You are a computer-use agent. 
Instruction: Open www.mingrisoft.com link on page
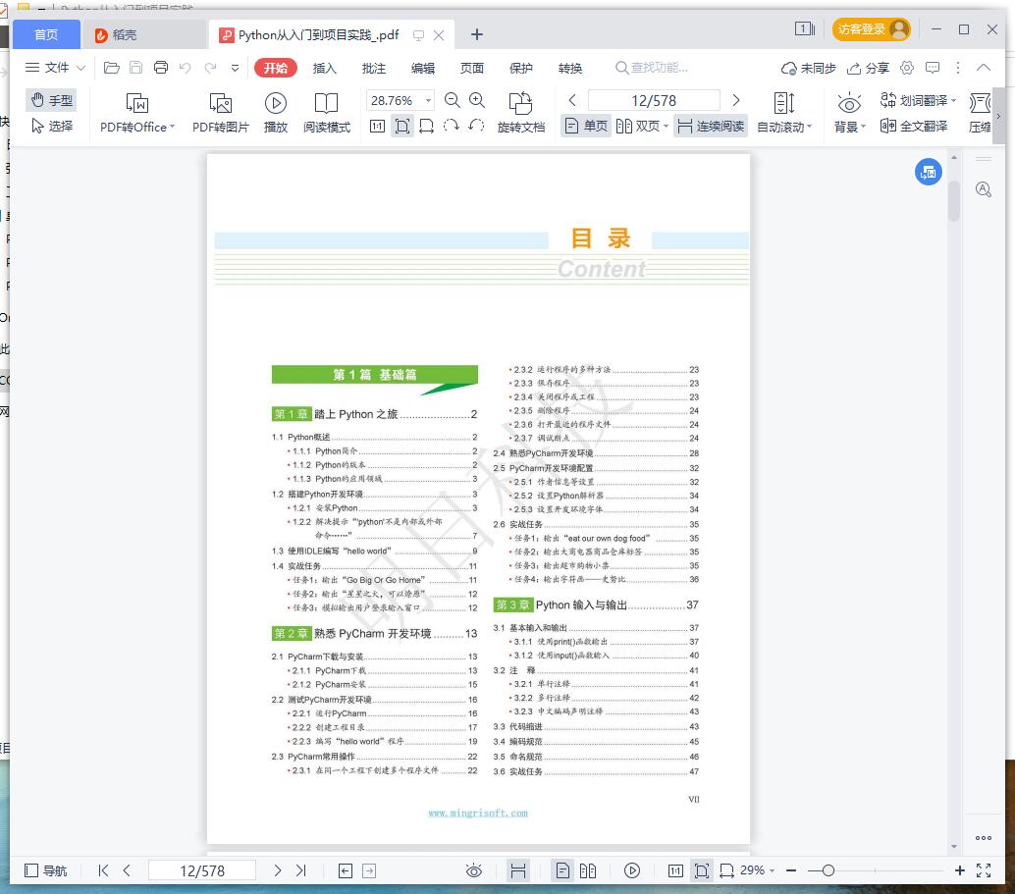coord(478,814)
